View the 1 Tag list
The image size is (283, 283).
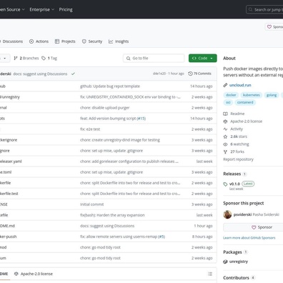(49, 58)
